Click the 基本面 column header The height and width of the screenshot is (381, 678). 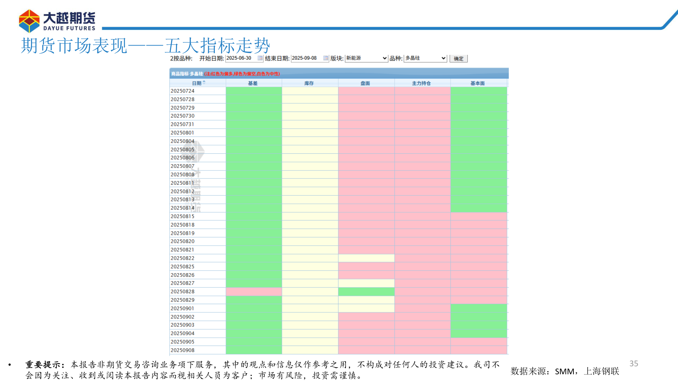(x=479, y=83)
